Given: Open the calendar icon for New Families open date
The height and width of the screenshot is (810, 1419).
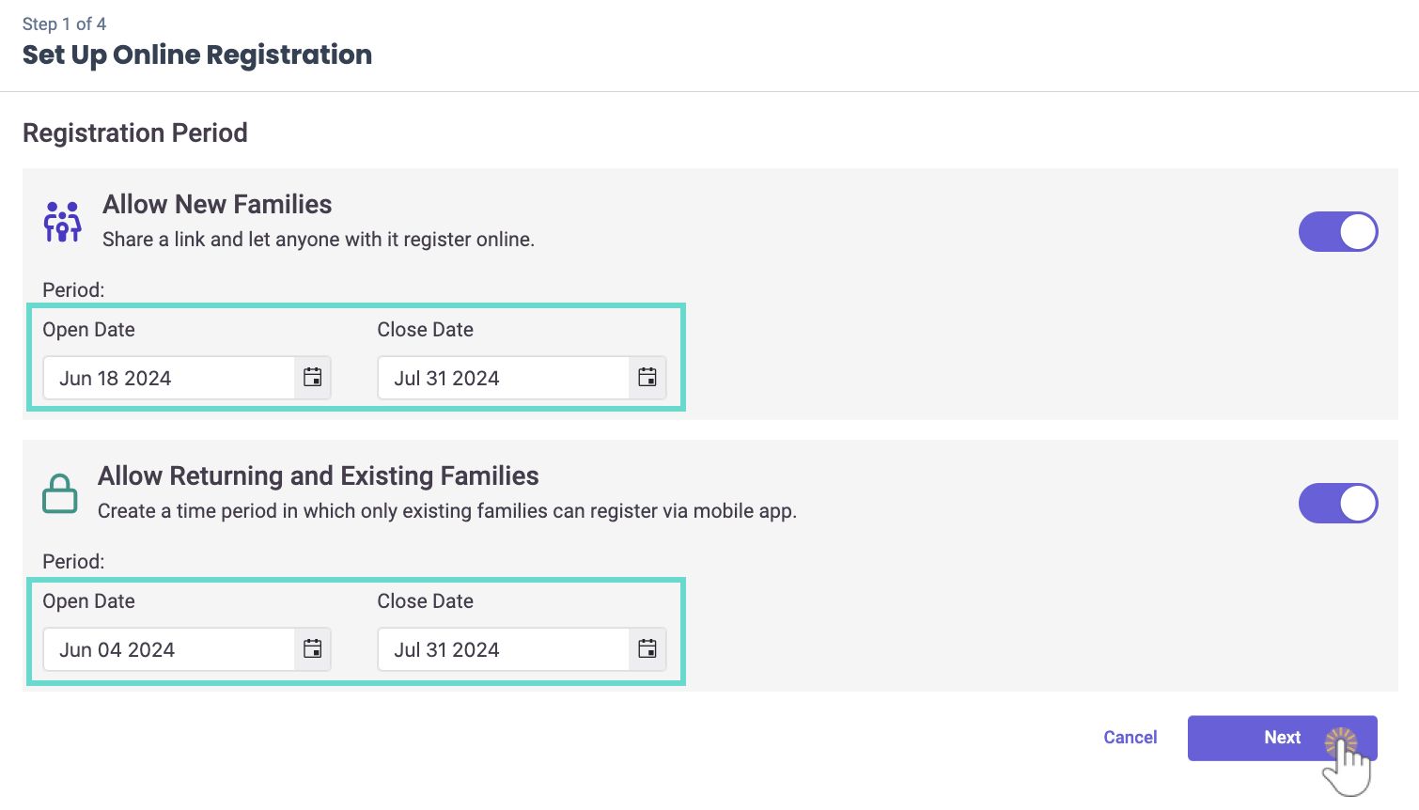Looking at the screenshot, I should (x=312, y=378).
